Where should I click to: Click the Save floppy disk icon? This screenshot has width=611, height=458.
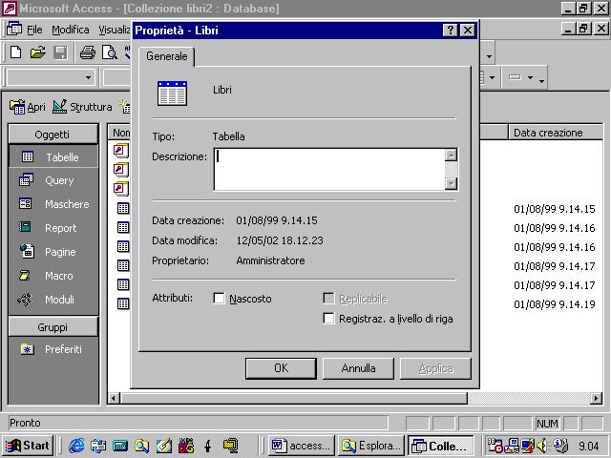[x=60, y=52]
